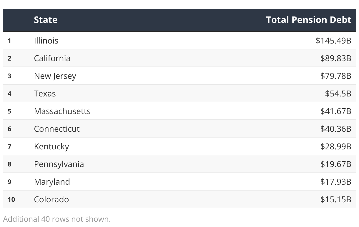Select the Kentucky state cell

51,146
